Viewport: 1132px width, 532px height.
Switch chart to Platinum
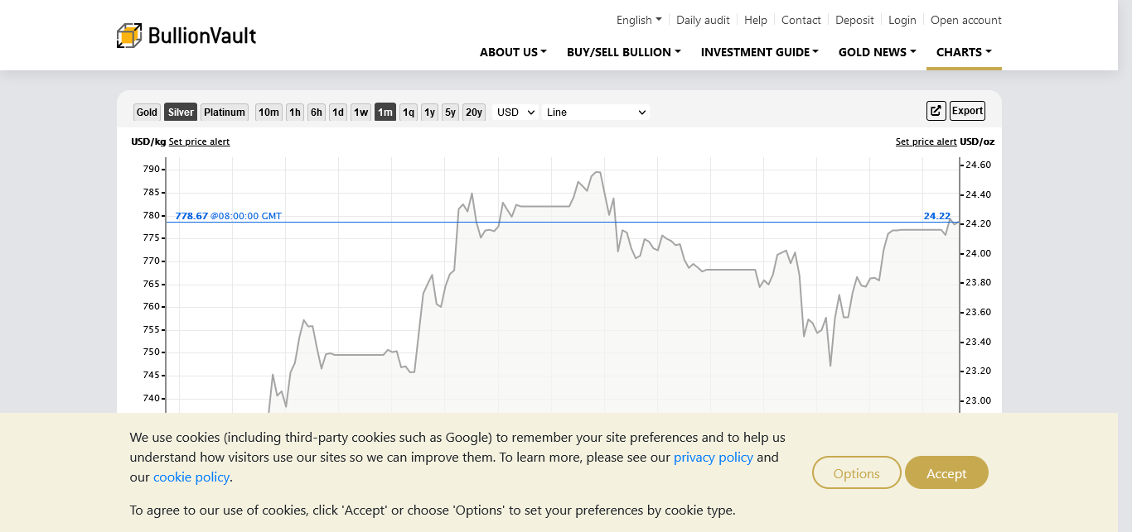point(225,113)
